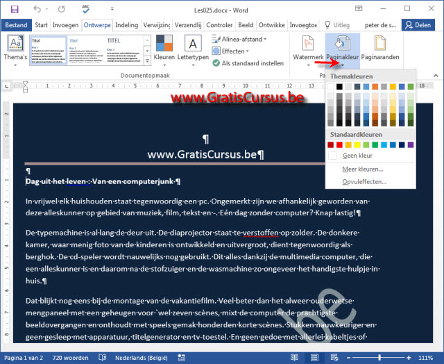Open the proofing errors icon in status bar

(102, 358)
